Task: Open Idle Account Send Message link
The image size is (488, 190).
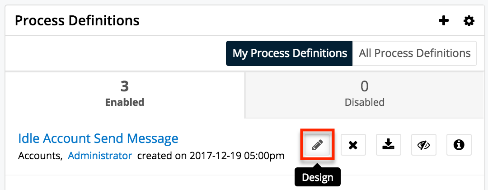Action: pos(98,138)
